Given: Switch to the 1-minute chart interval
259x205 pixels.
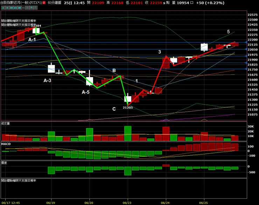Looking at the screenshot, I should coord(3,8).
